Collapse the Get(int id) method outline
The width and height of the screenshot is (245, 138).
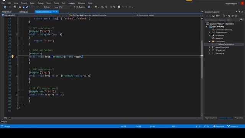click(x=17, y=34)
